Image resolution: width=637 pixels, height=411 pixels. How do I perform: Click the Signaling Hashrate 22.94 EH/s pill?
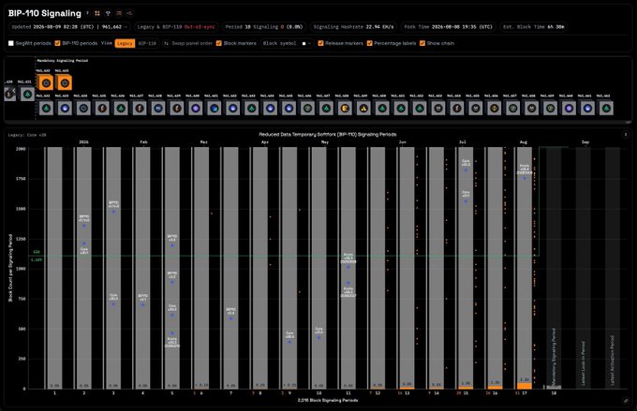click(x=353, y=27)
